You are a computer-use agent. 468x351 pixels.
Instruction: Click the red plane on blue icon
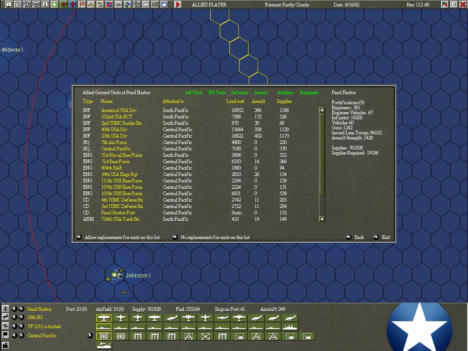73,5
